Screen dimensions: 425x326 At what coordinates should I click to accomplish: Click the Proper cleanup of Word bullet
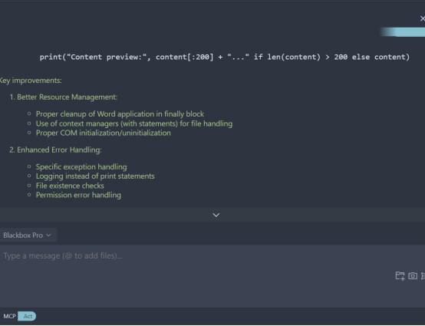click(120, 114)
